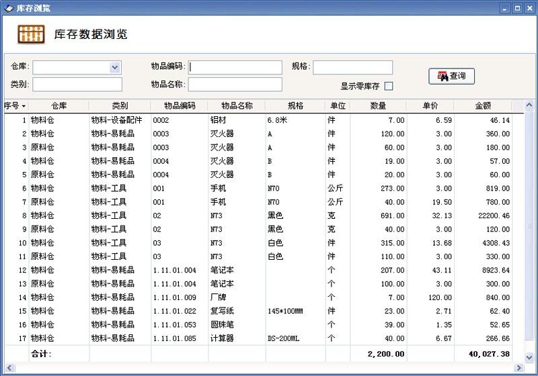Click the window icon in the title bar
The width and height of the screenshot is (538, 376).
[7, 8]
